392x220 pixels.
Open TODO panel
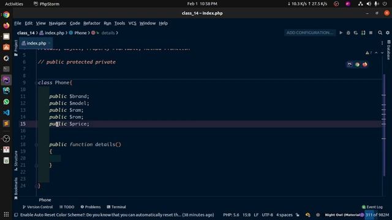[67, 207]
